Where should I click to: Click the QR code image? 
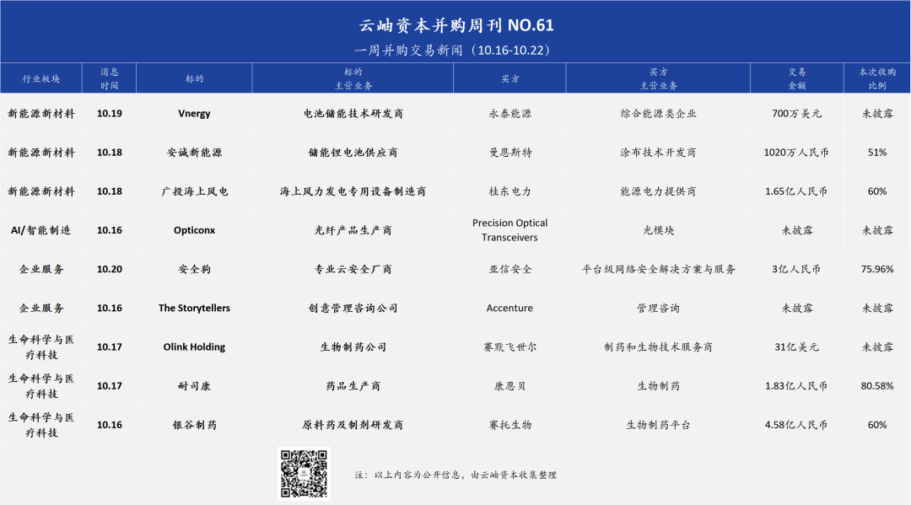(x=304, y=474)
